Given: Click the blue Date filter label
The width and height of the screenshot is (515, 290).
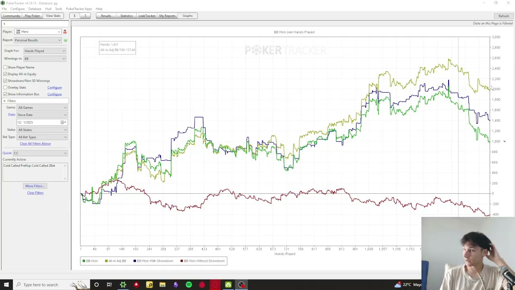Looking at the screenshot, I should [12, 115].
